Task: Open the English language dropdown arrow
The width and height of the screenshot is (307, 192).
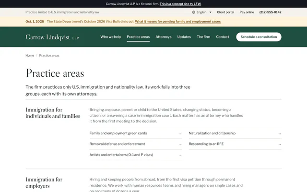Action: pyautogui.click(x=211, y=12)
